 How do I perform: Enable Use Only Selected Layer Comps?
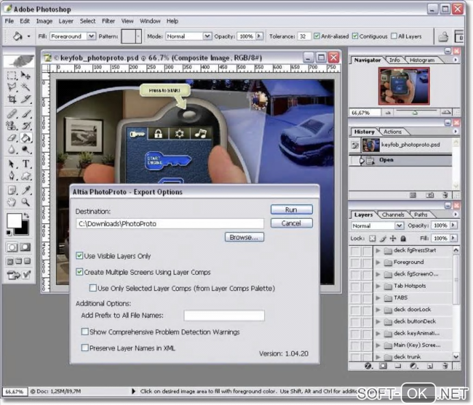click(93, 288)
